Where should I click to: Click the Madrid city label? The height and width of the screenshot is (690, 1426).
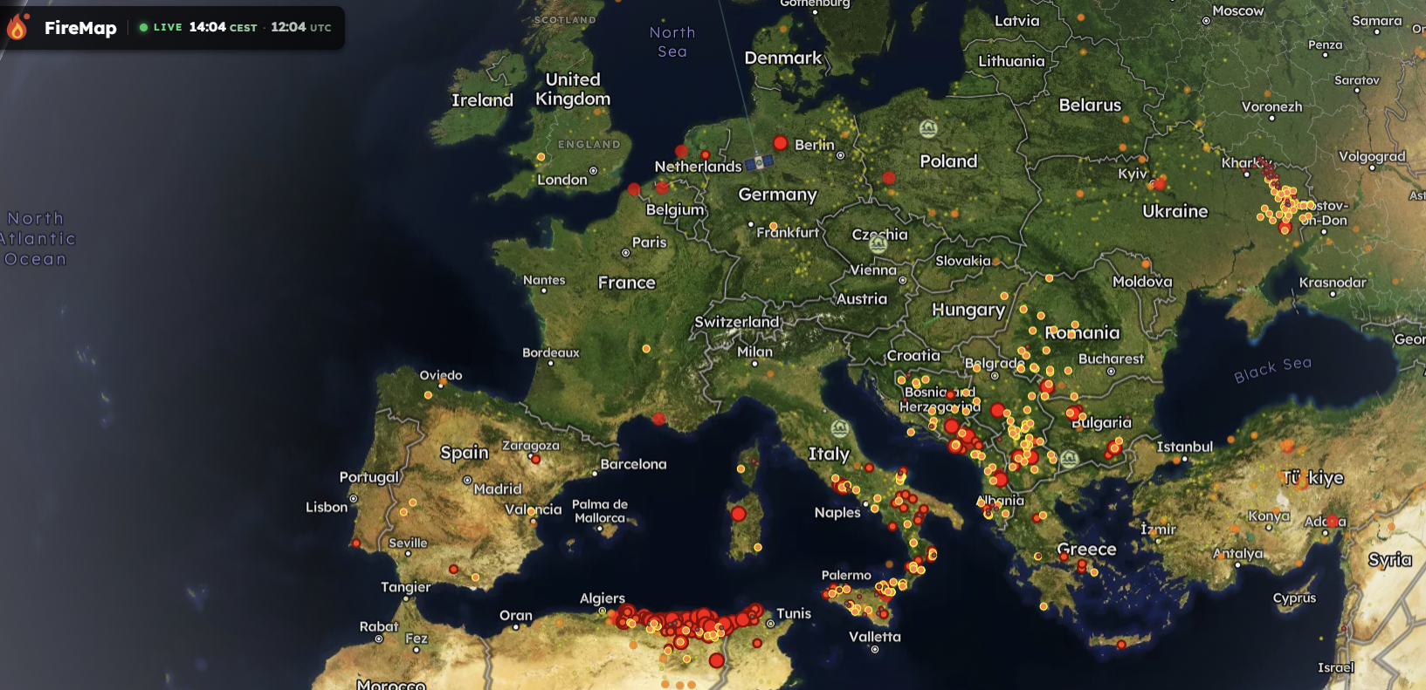pos(498,489)
